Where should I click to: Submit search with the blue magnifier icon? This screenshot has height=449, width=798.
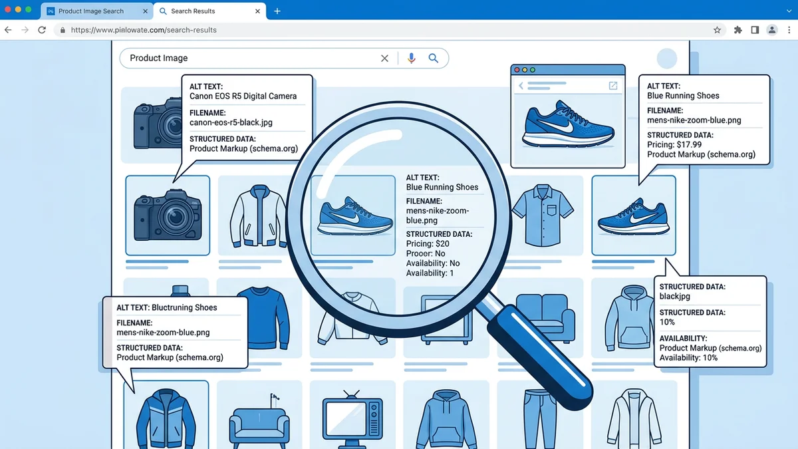coord(434,59)
